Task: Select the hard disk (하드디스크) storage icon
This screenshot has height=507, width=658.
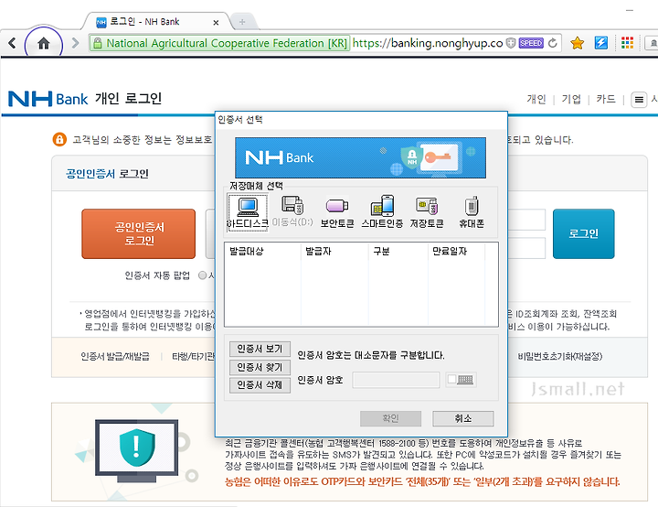Action: pos(248,211)
